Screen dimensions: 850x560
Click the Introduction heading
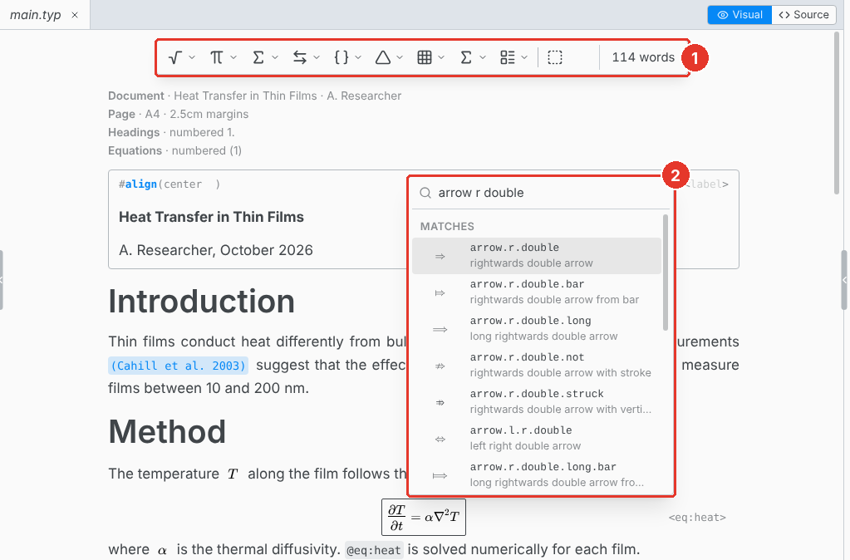coord(202,301)
